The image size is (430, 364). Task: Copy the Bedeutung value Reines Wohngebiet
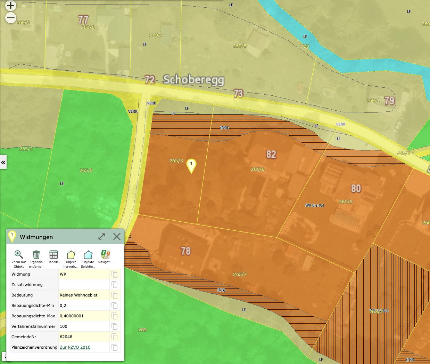(114, 295)
